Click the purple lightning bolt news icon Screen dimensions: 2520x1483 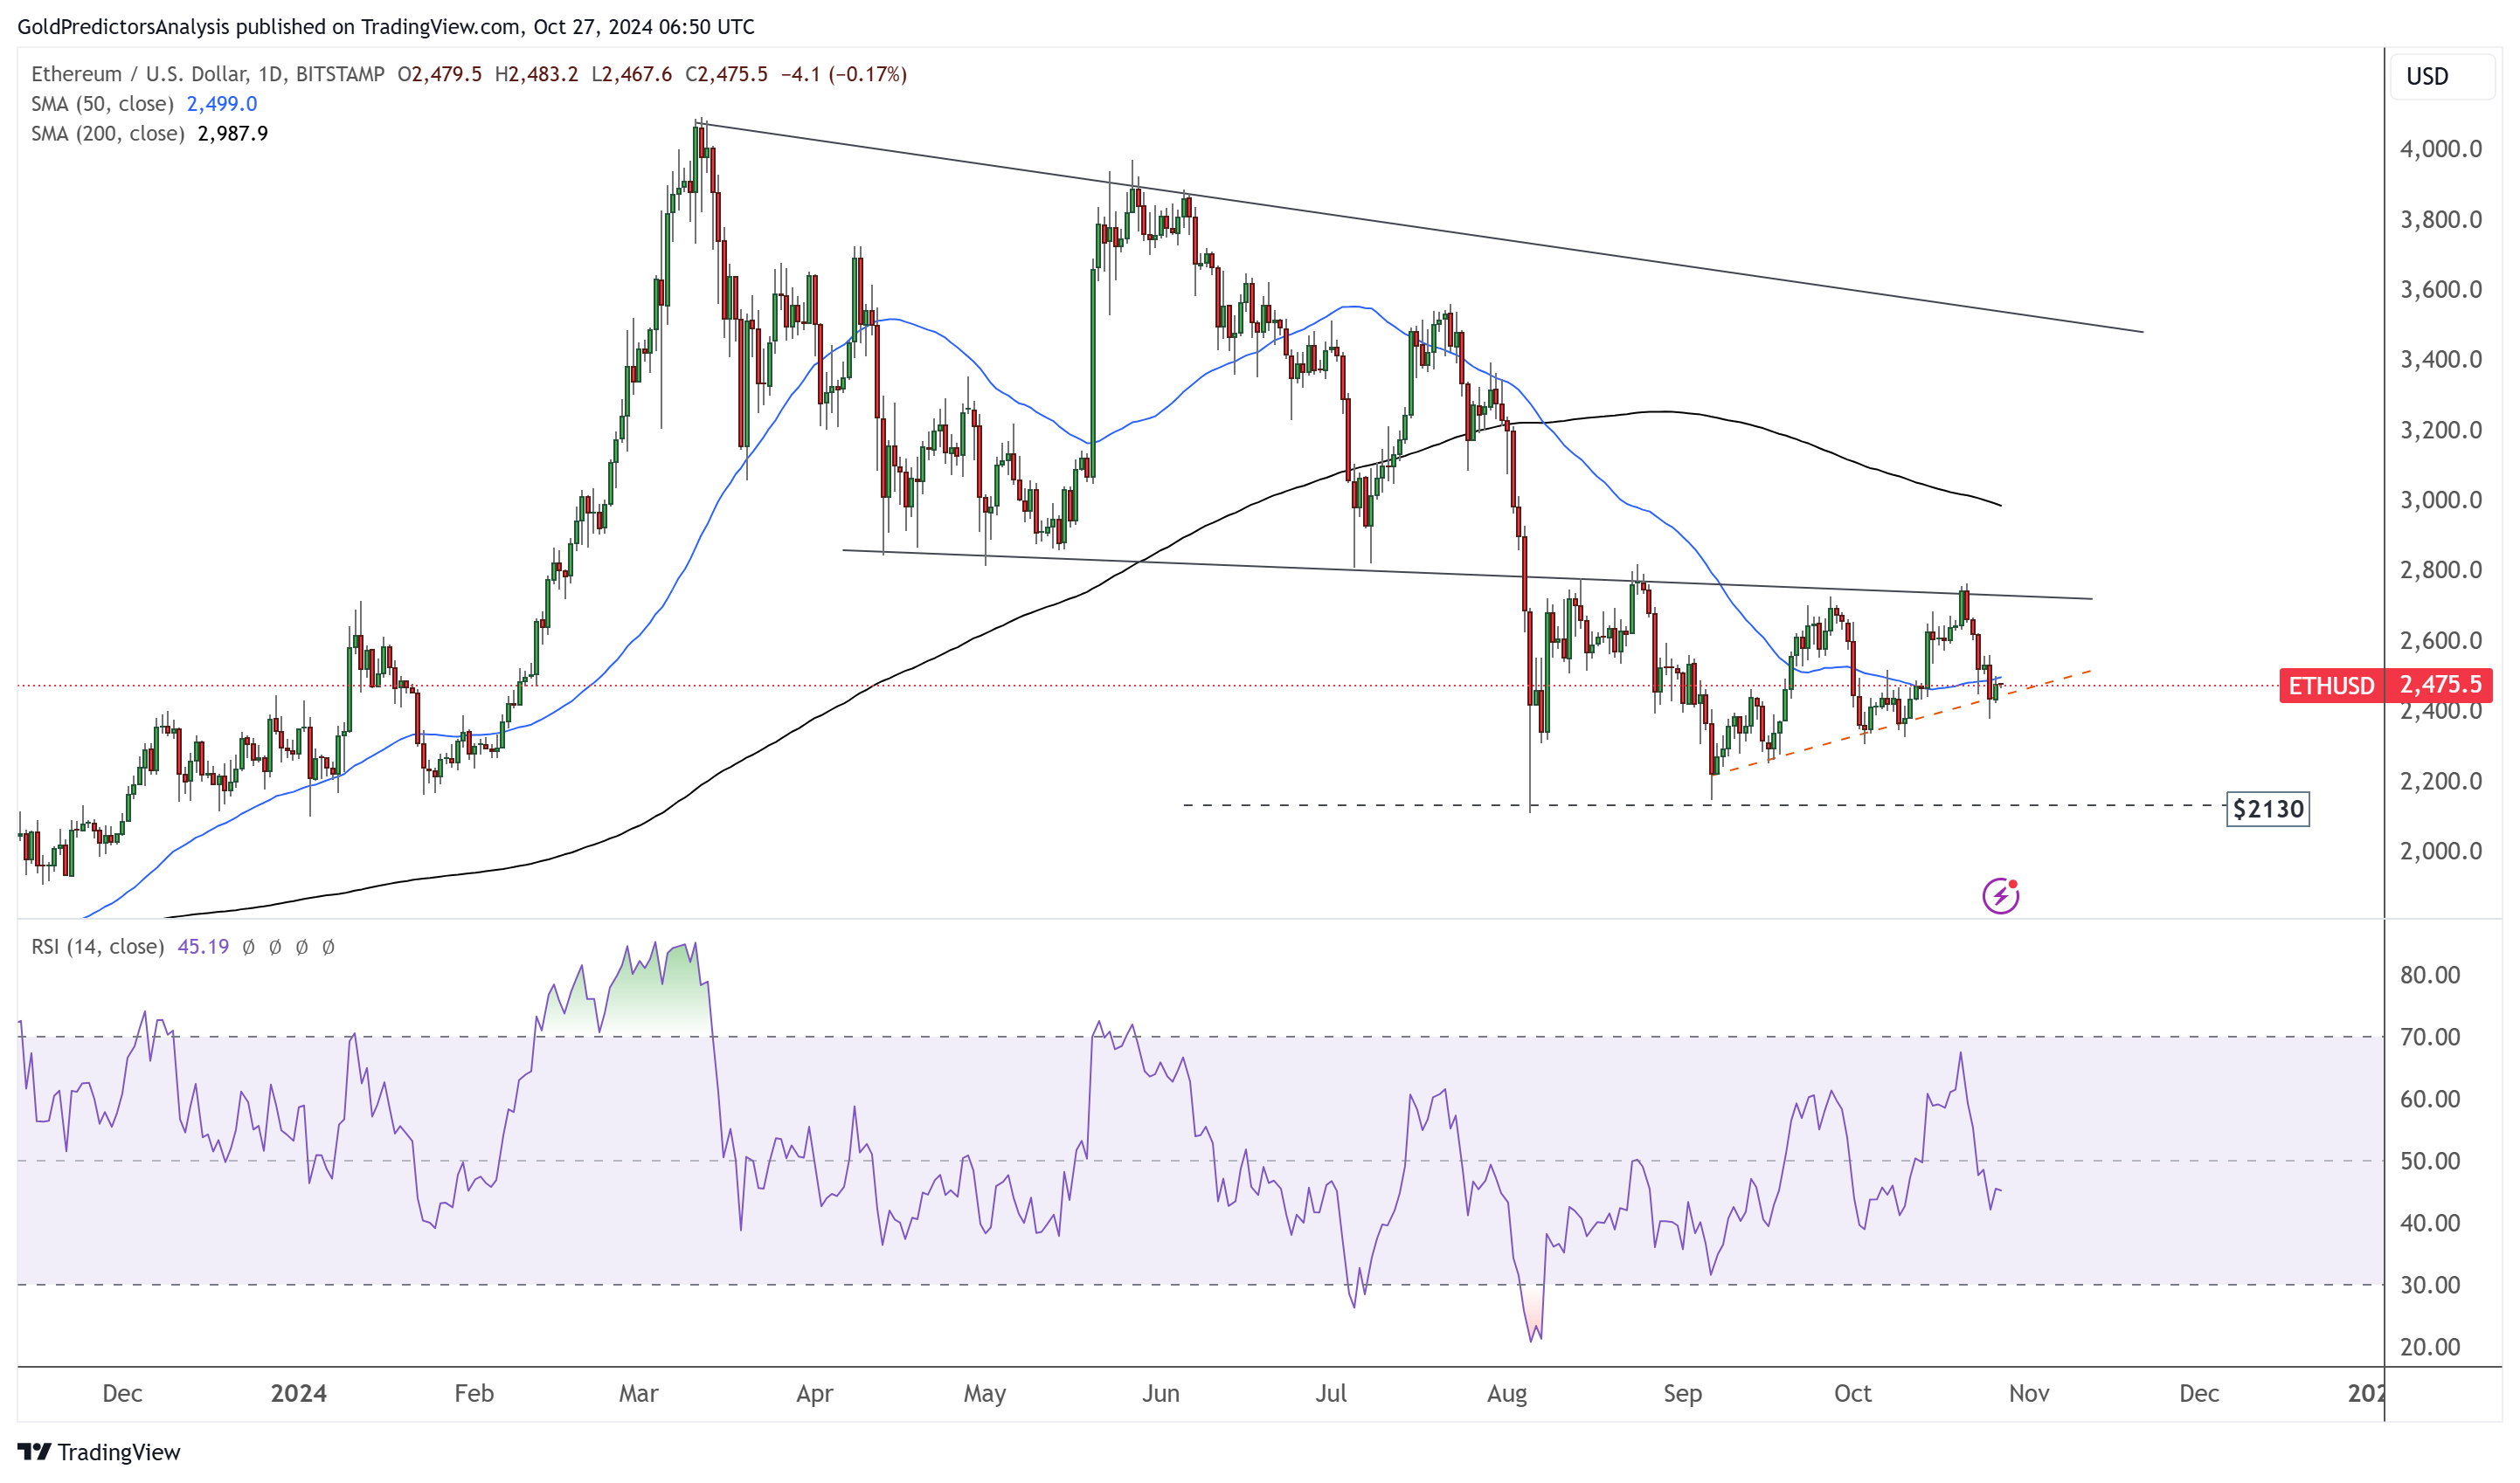pyautogui.click(x=2000, y=895)
